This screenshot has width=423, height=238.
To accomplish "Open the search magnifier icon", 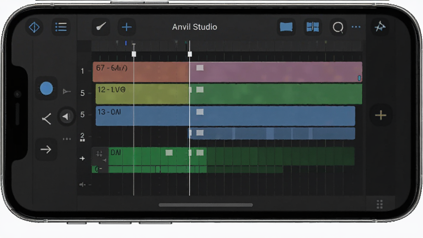I will (x=338, y=27).
